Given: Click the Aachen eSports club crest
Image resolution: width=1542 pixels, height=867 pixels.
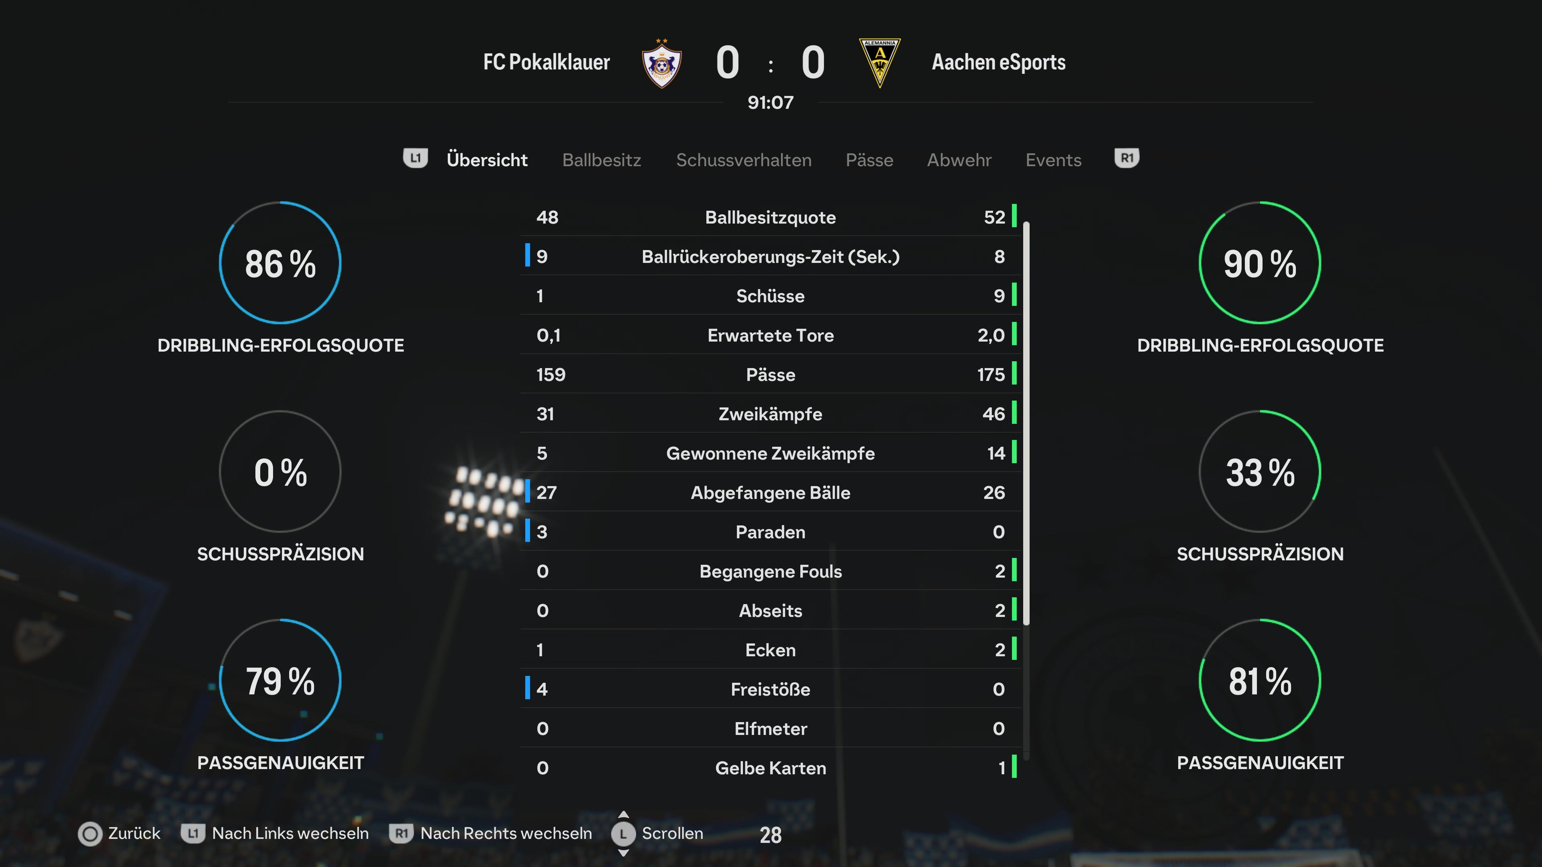Looking at the screenshot, I should [879, 63].
